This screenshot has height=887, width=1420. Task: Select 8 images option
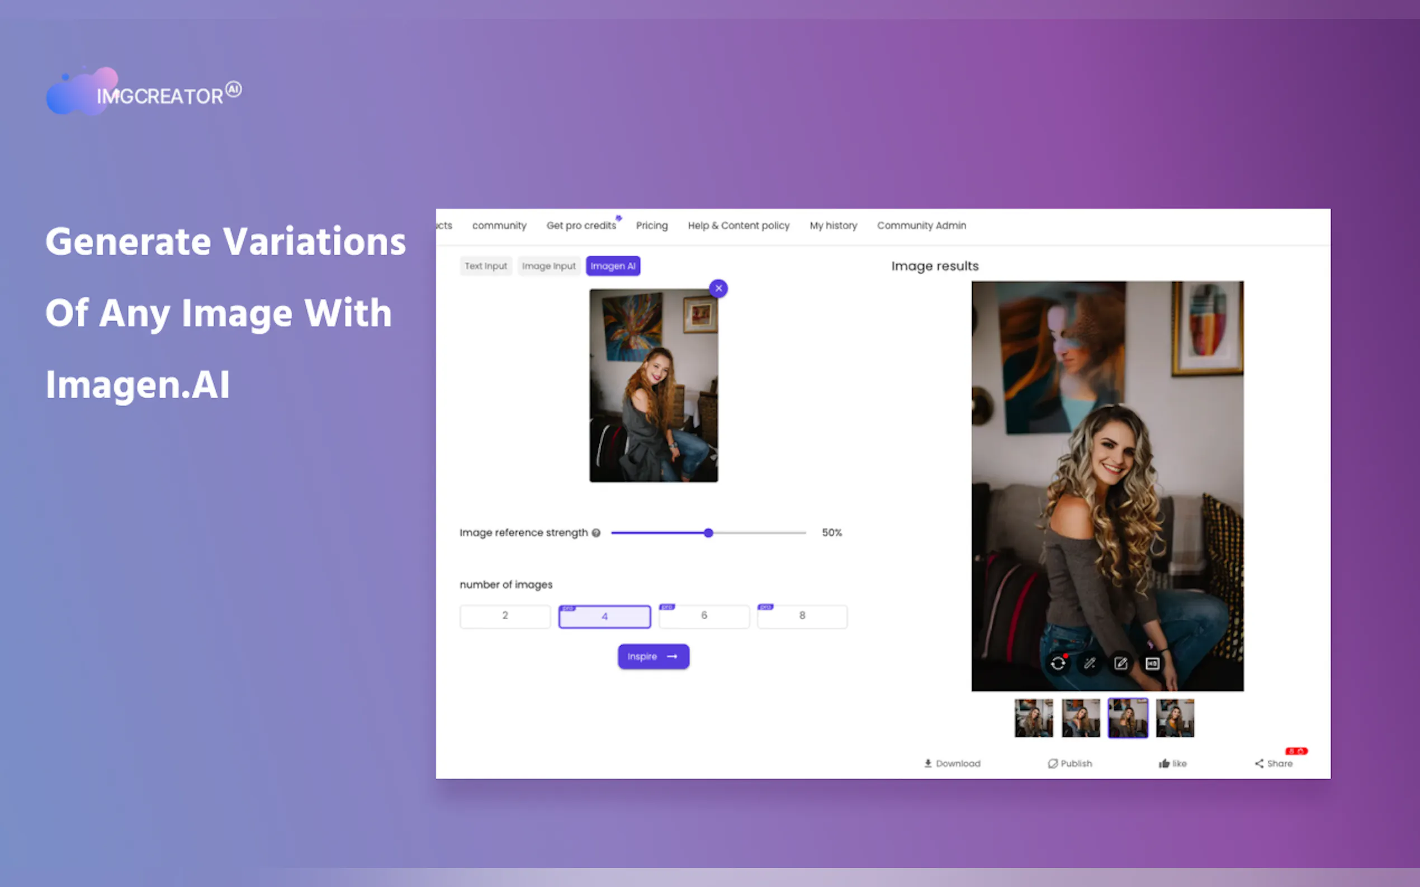click(802, 616)
